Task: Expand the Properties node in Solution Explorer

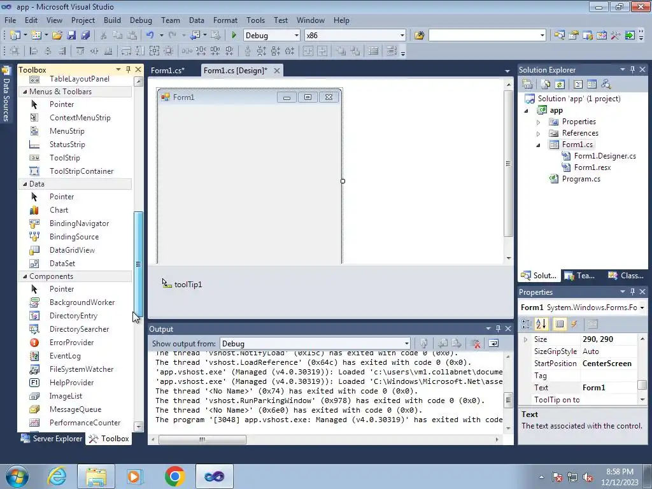Action: (539, 122)
